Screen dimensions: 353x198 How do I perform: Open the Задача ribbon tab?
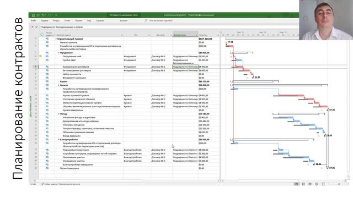pyautogui.click(x=45, y=20)
